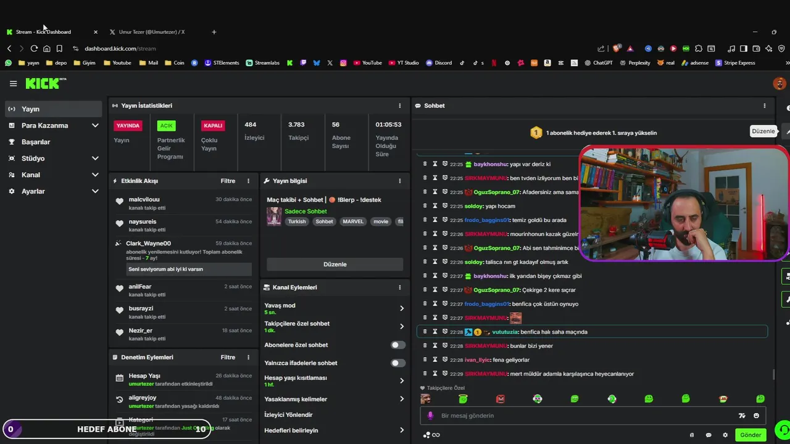Toggle Yalnızca ifadelerle sohbet switch
The image size is (790, 444).
click(x=398, y=363)
